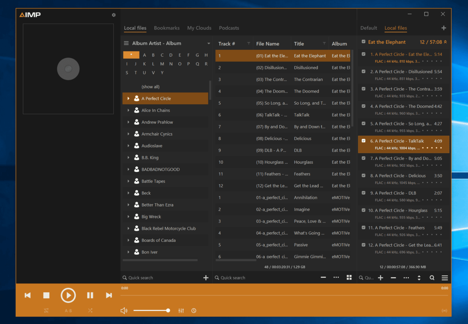Screen dimensions: 468x324
Task: Open the equalizer panel
Action: (x=181, y=310)
